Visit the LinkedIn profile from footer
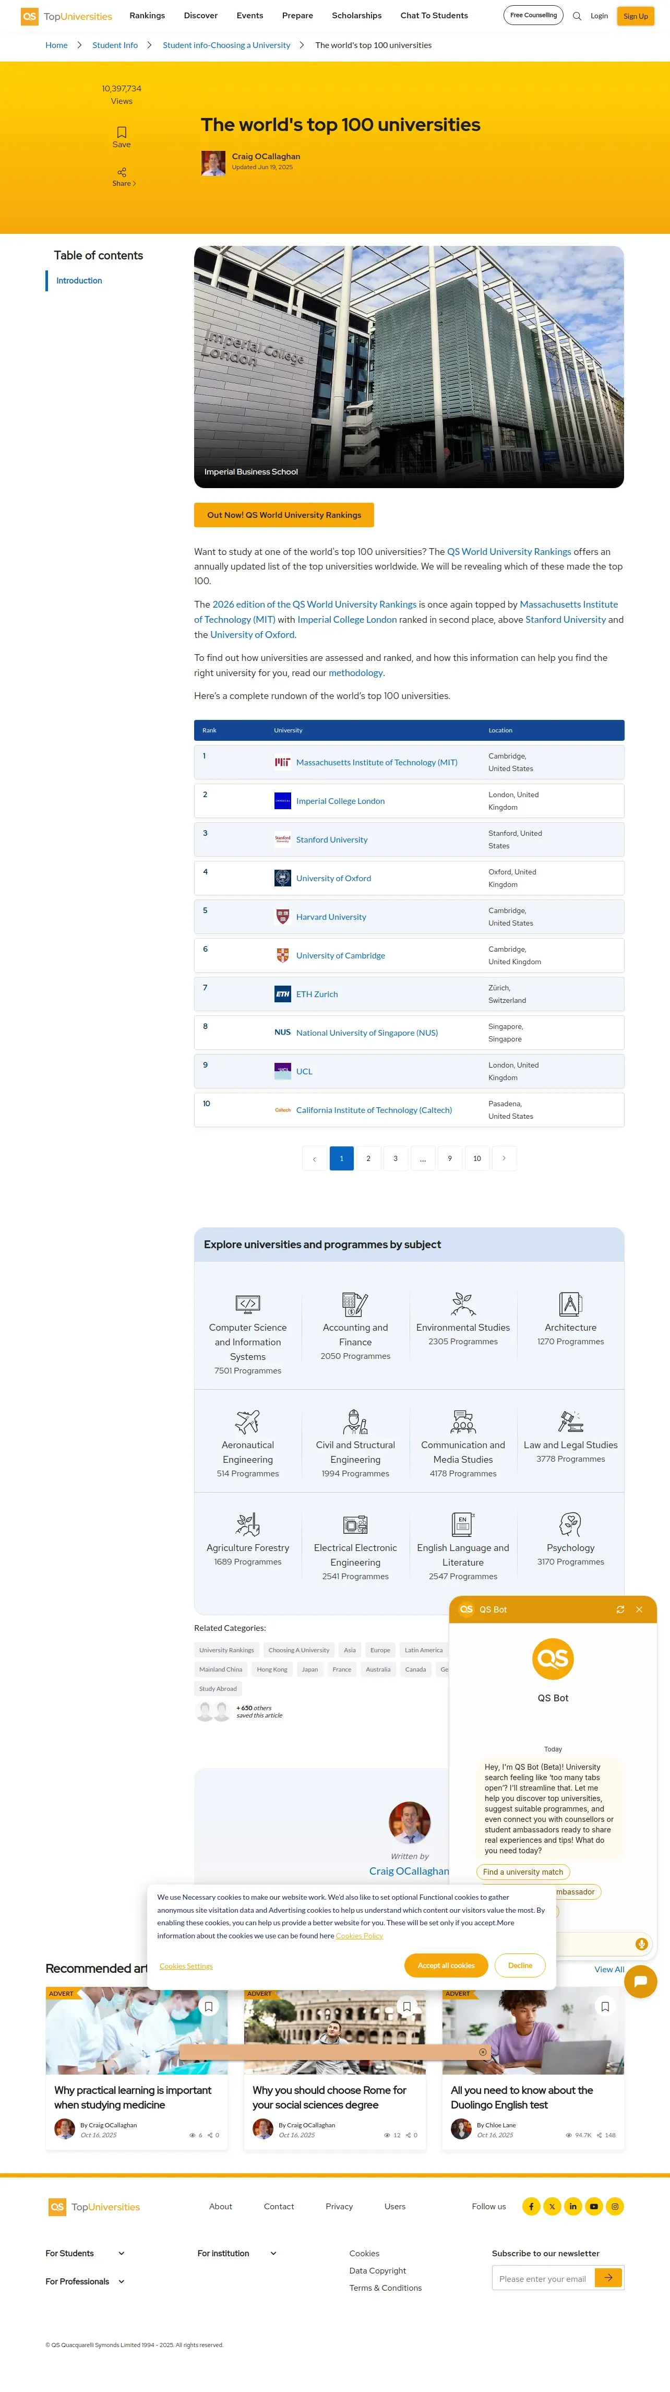This screenshot has height=2392, width=670. (x=572, y=2206)
